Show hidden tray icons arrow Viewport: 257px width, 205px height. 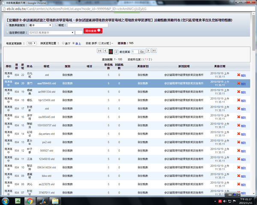click(215, 202)
